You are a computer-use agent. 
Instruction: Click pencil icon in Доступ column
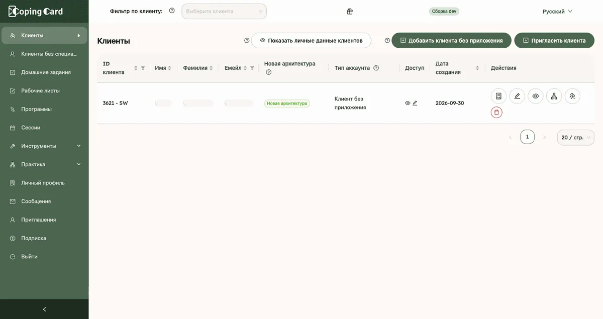point(415,103)
